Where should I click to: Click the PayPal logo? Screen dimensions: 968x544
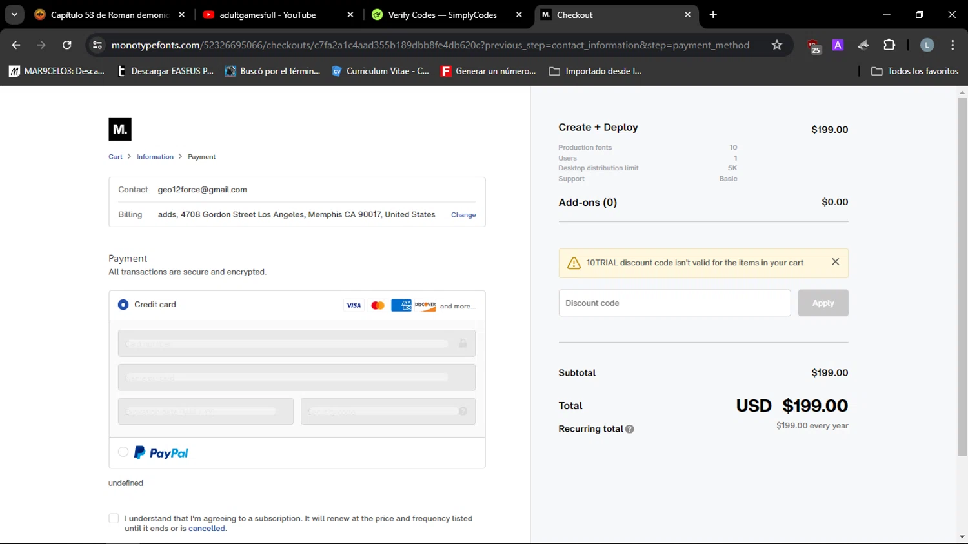(x=161, y=453)
